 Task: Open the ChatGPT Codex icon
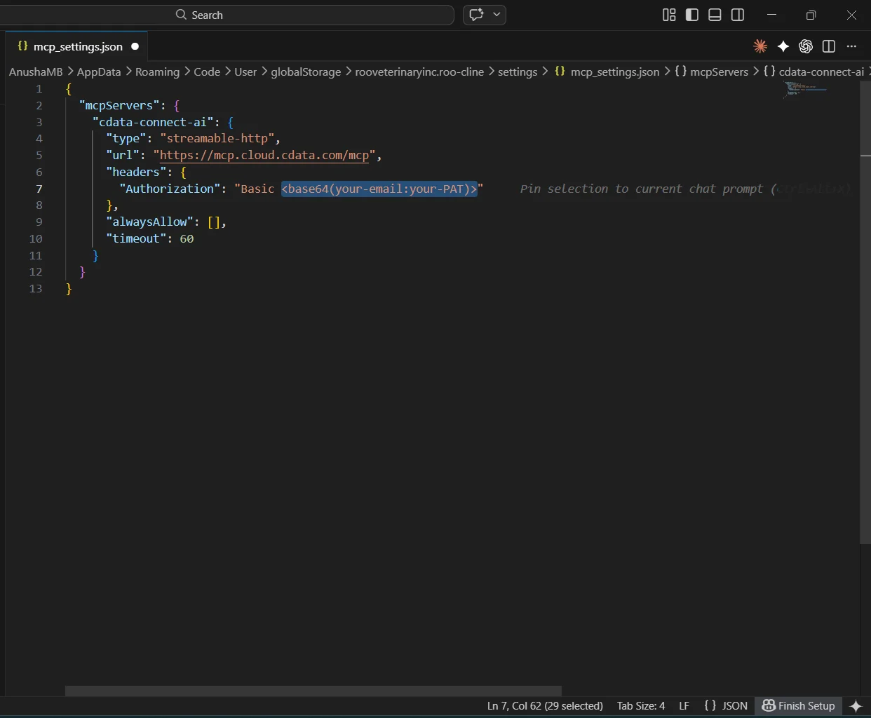tap(806, 46)
